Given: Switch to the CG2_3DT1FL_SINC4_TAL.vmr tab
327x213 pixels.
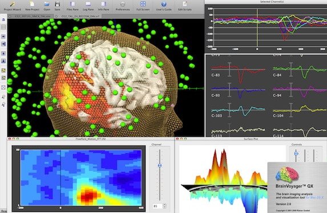Looking at the screenshot, I should tap(31, 16).
